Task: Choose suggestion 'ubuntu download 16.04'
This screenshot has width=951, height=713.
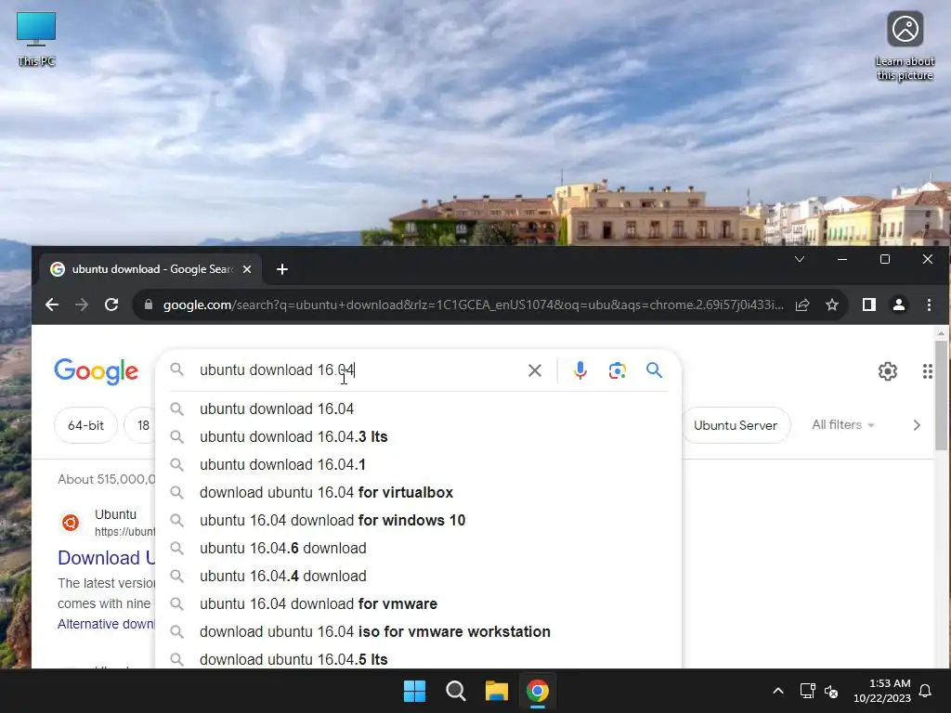Action: pos(419,408)
